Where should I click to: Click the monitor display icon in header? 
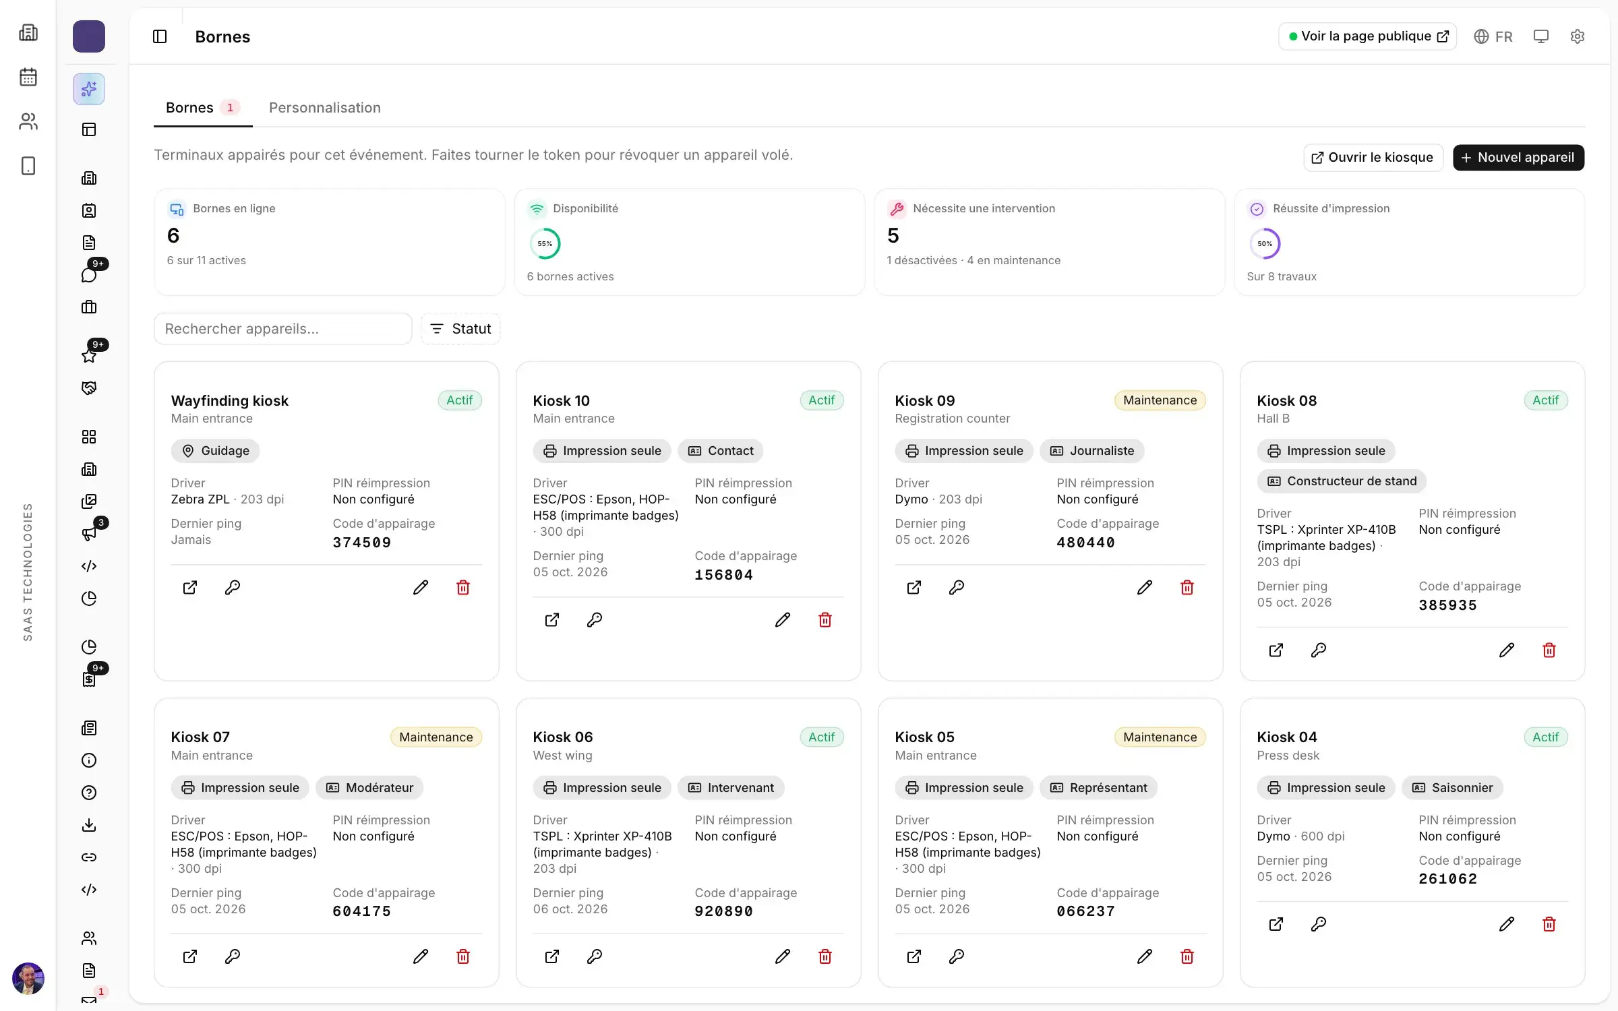(x=1541, y=36)
